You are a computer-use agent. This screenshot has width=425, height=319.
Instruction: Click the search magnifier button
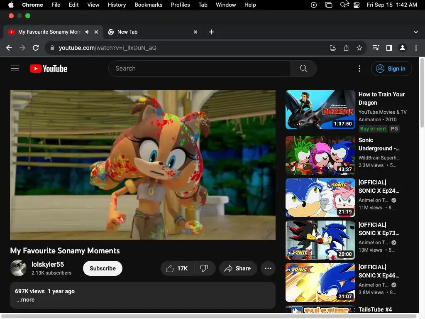pos(303,69)
